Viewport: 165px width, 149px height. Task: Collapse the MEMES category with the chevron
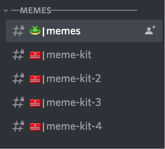(x=6, y=10)
